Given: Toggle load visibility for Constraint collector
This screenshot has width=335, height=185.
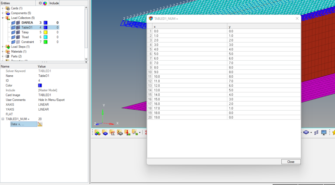Looking at the screenshot, I should point(13,42).
